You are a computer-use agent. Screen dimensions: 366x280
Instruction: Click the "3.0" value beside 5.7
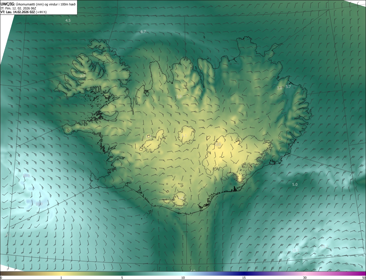click(x=279, y=88)
